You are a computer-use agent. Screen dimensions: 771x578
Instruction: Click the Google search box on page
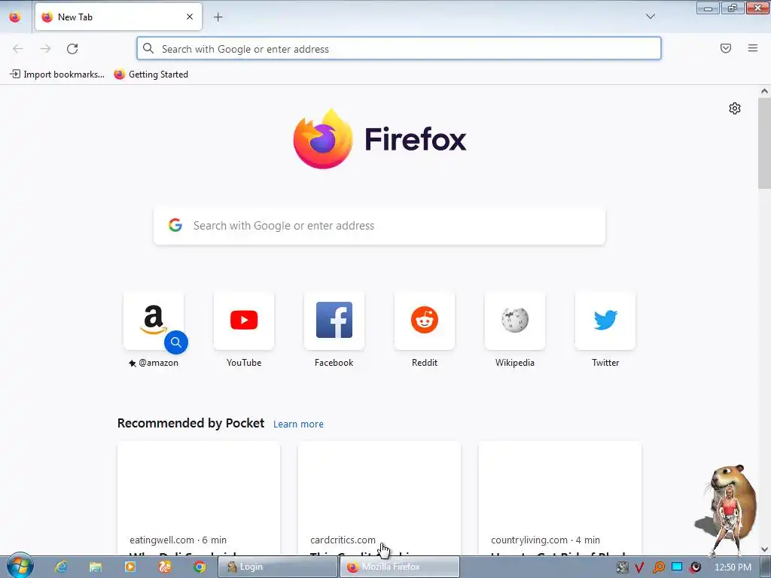(379, 226)
